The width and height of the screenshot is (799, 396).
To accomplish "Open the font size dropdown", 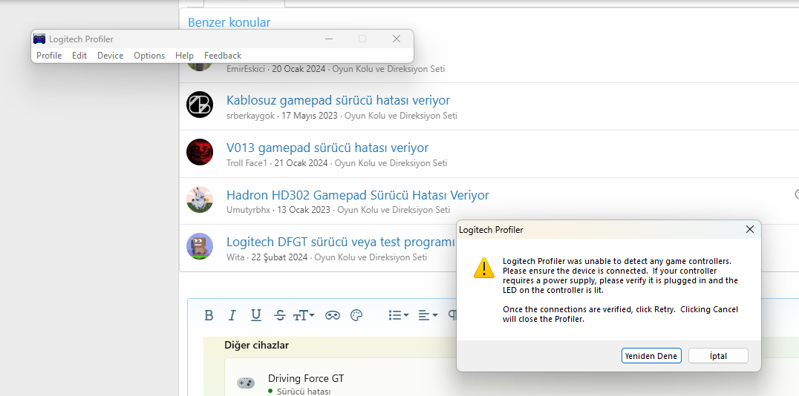I will point(304,316).
